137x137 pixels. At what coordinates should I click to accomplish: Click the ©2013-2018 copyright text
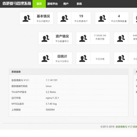107,127
